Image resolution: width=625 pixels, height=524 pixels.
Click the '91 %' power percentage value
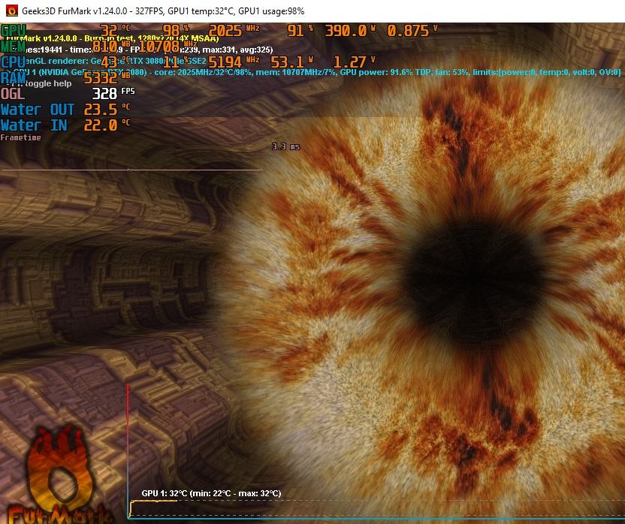click(x=300, y=30)
